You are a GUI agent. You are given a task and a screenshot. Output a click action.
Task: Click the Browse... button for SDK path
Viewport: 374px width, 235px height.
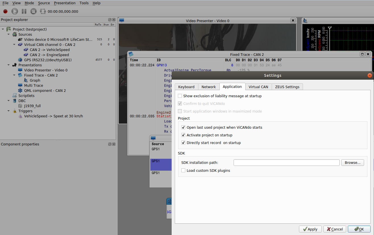[x=353, y=163]
